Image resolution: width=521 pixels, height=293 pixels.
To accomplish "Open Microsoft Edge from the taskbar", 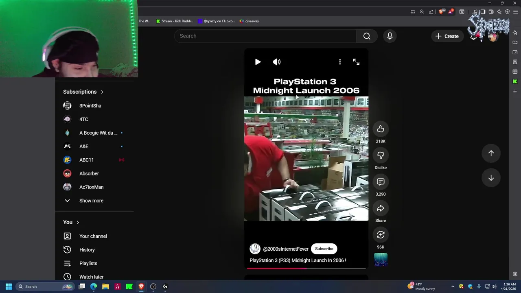I will [x=94, y=286].
